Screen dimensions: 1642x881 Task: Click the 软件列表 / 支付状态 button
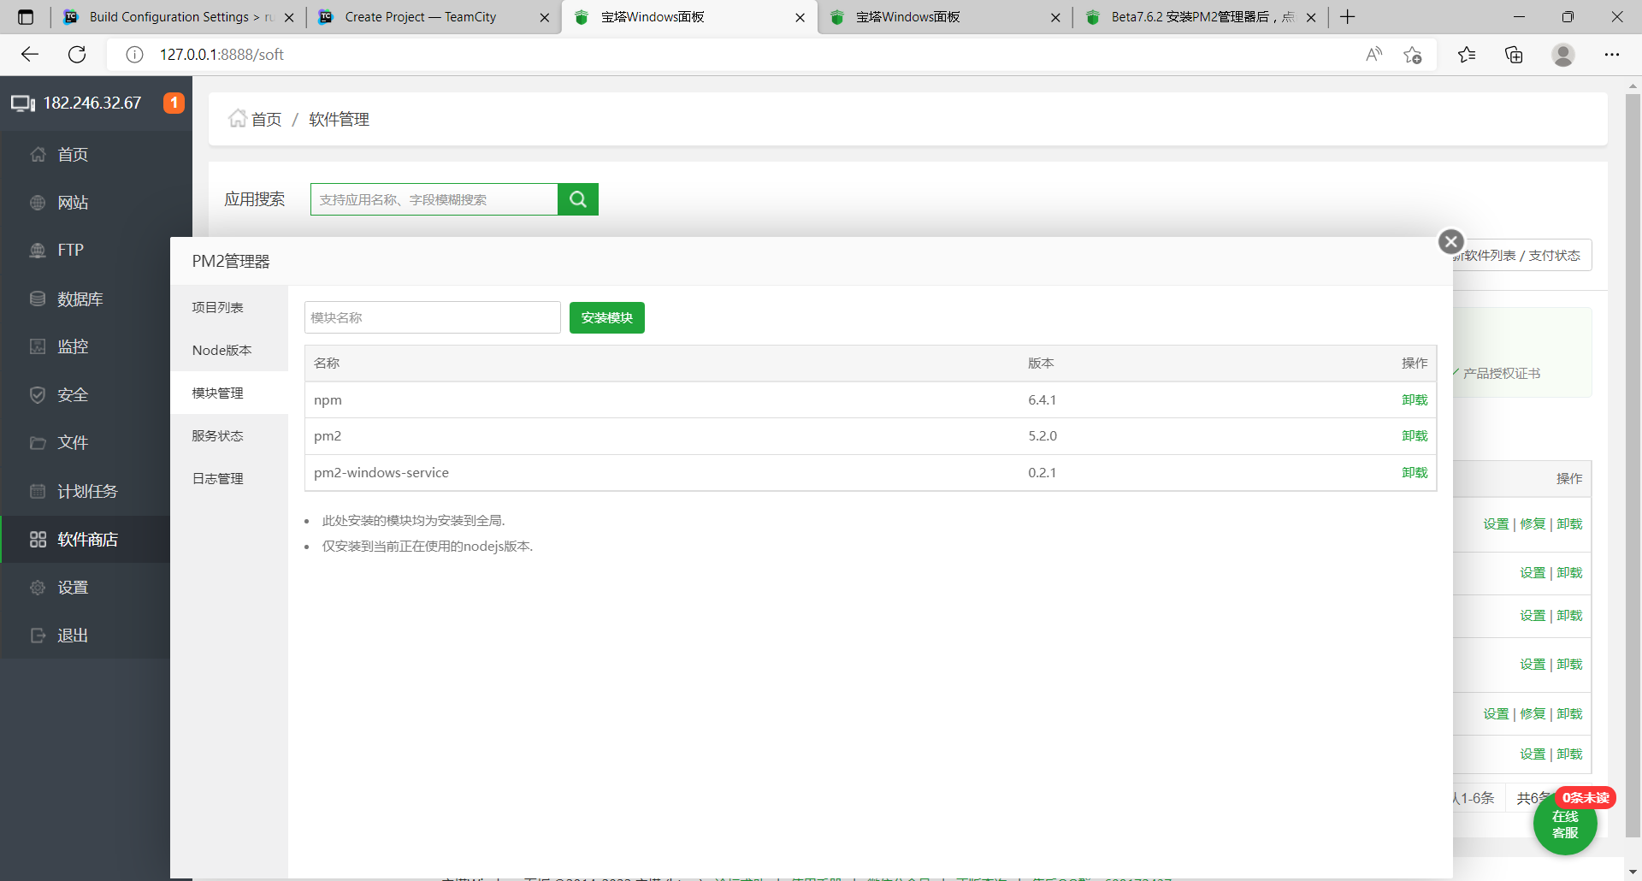(x=1522, y=255)
